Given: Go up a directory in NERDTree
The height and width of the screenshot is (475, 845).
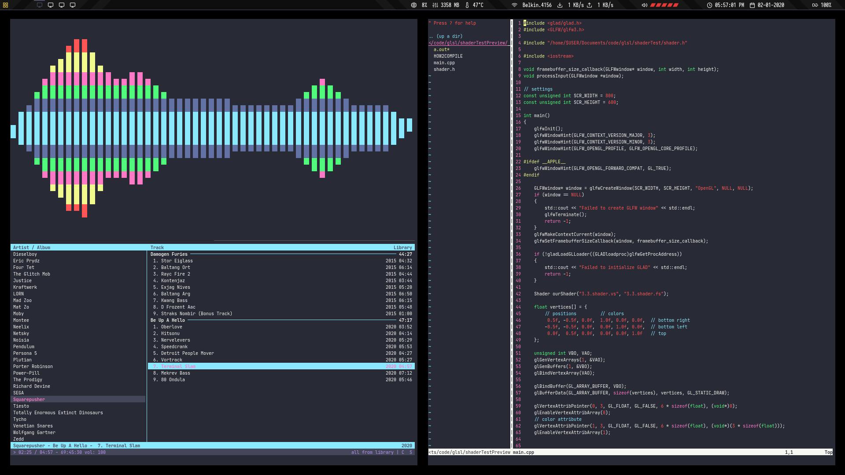Looking at the screenshot, I should (x=446, y=36).
